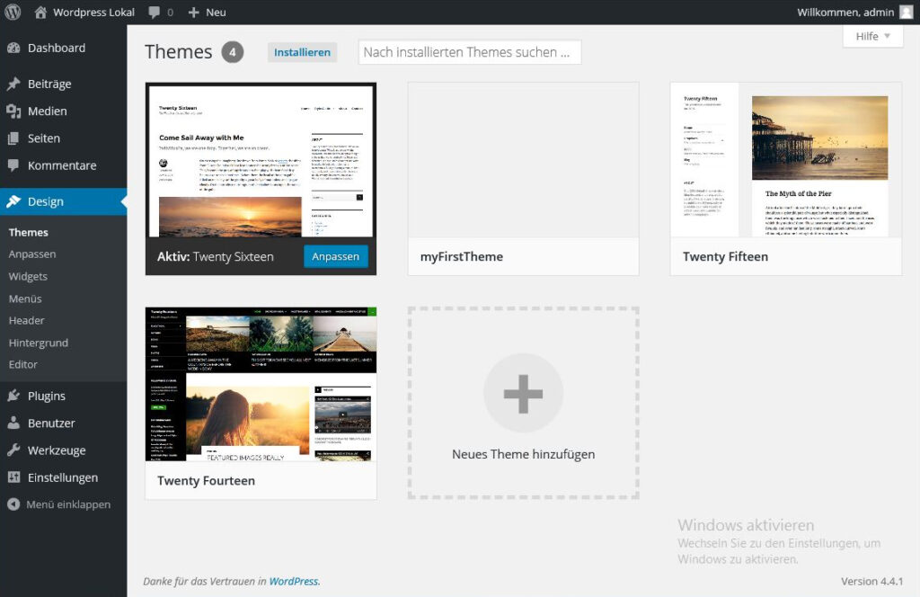
Task: Click the theme count badge 4
Action: pos(233,52)
